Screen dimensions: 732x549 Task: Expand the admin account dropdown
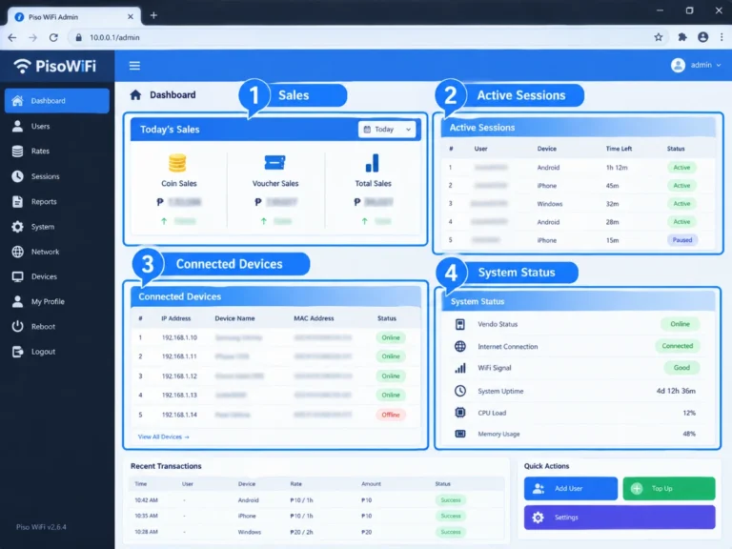click(719, 66)
